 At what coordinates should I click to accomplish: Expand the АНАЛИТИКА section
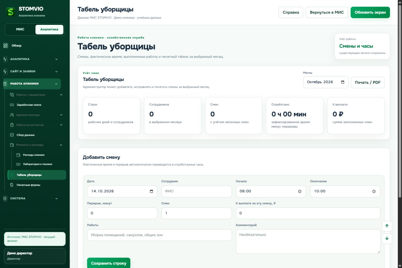pos(30,59)
